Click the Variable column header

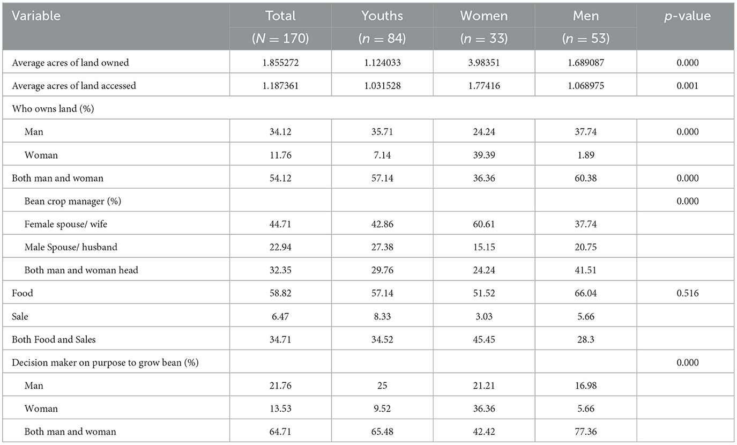click(x=36, y=16)
